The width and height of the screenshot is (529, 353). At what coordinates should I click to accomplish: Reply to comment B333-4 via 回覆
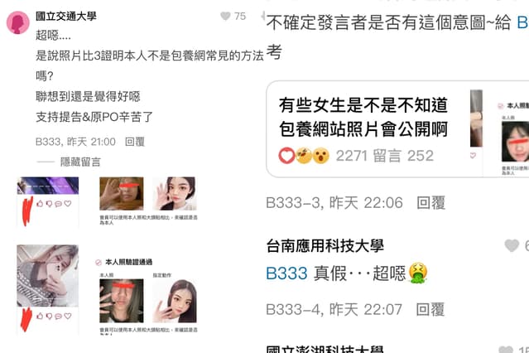pyautogui.click(x=430, y=309)
